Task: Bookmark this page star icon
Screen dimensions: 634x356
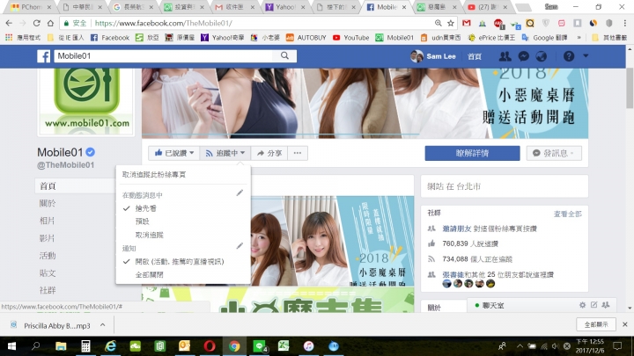Action: tap(451, 23)
